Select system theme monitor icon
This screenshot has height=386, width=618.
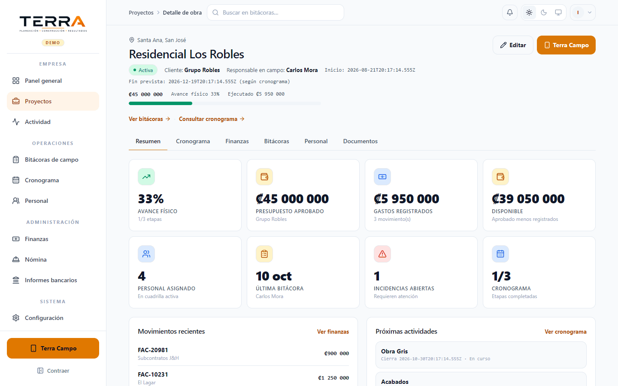pyautogui.click(x=558, y=12)
